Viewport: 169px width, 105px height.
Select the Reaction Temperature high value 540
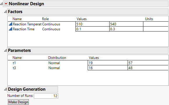[x=126, y=24]
